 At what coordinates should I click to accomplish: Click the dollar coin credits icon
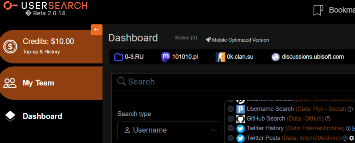point(10,46)
